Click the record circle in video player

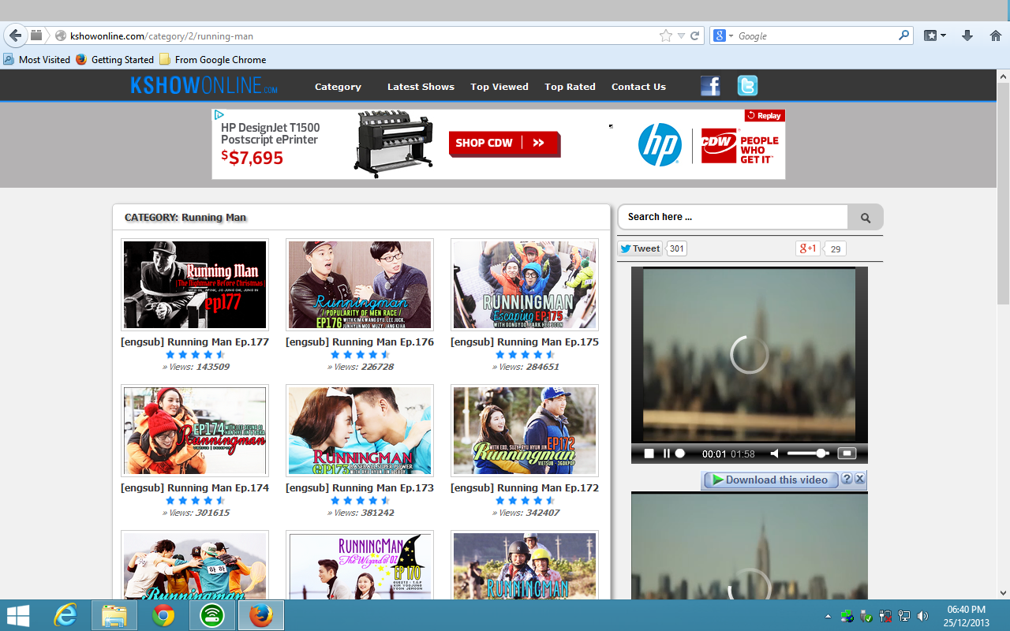[x=680, y=454]
